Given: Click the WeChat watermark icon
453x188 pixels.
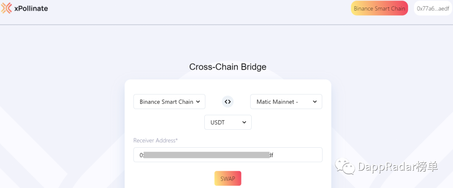Looking at the screenshot, I should 344,166.
